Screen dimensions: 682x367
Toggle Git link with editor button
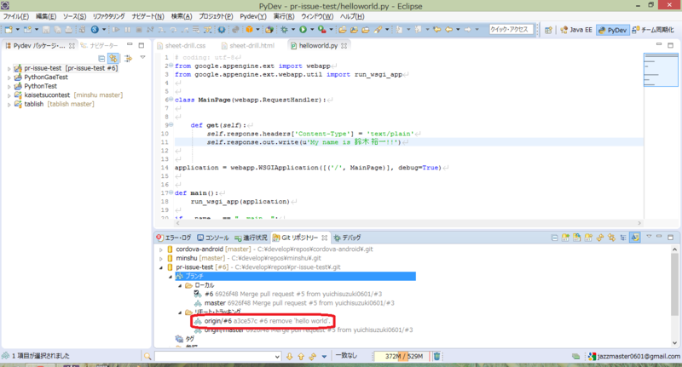(635, 238)
